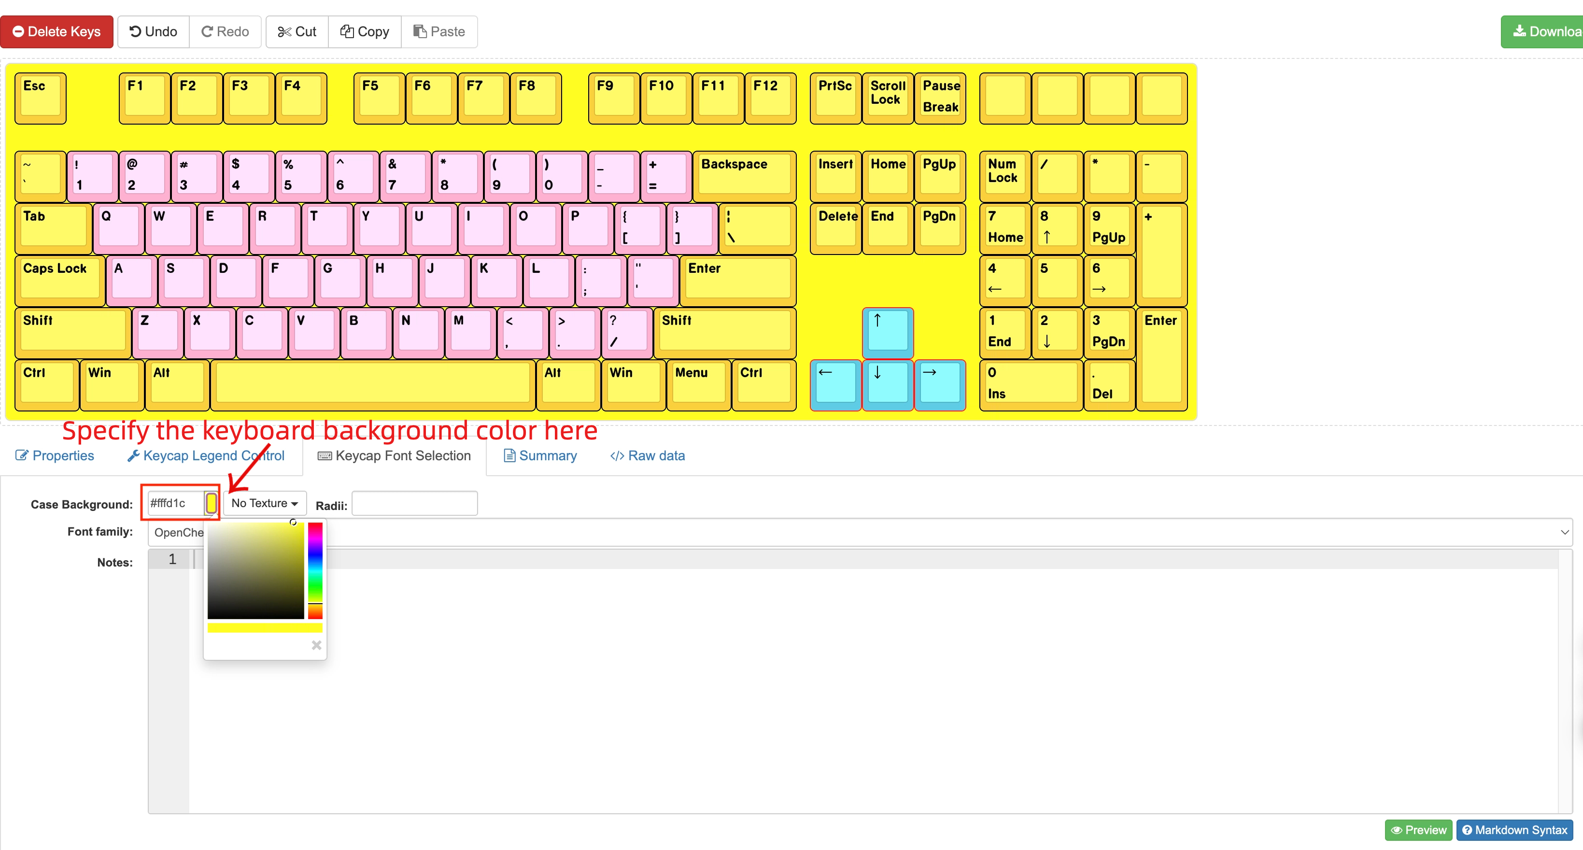
Task: Select the Menu key
Action: [x=699, y=385]
